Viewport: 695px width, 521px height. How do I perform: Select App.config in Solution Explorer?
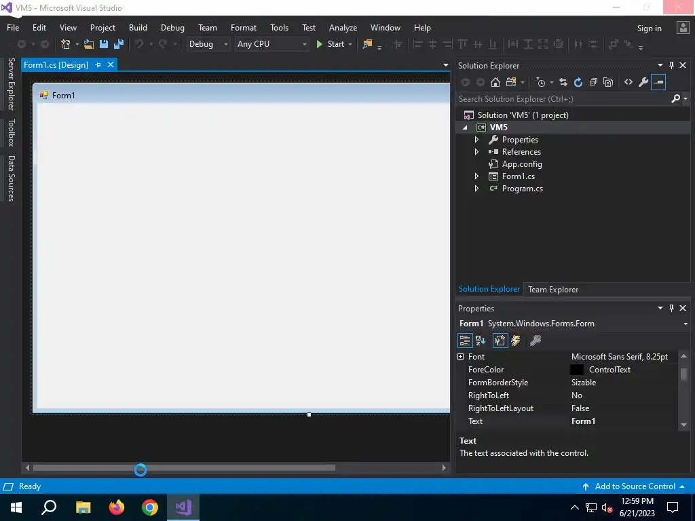[522, 164]
